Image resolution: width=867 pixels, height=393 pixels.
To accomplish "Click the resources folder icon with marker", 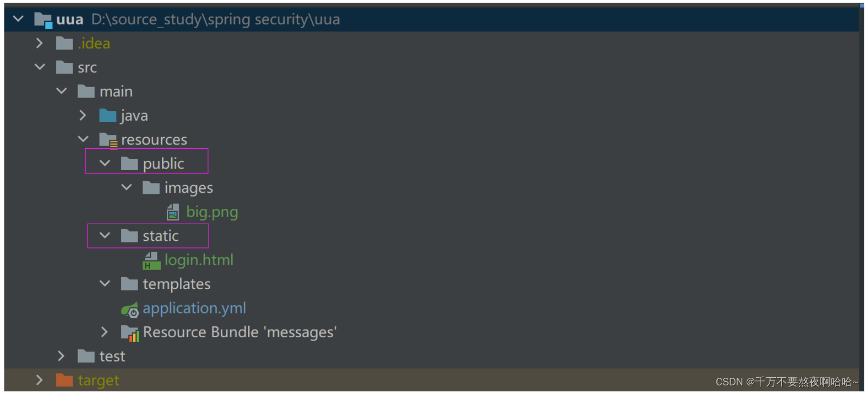I will pyautogui.click(x=109, y=140).
